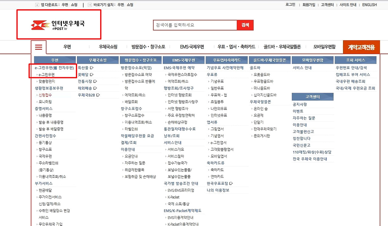Open 우체국쇼핑 main menu tab
Screen dimensions: 388x226
tap(108, 47)
